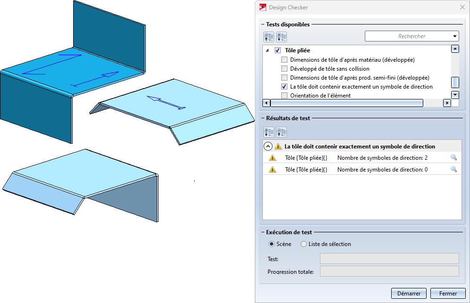Collapse all items in Tests disponibles

click(269, 37)
